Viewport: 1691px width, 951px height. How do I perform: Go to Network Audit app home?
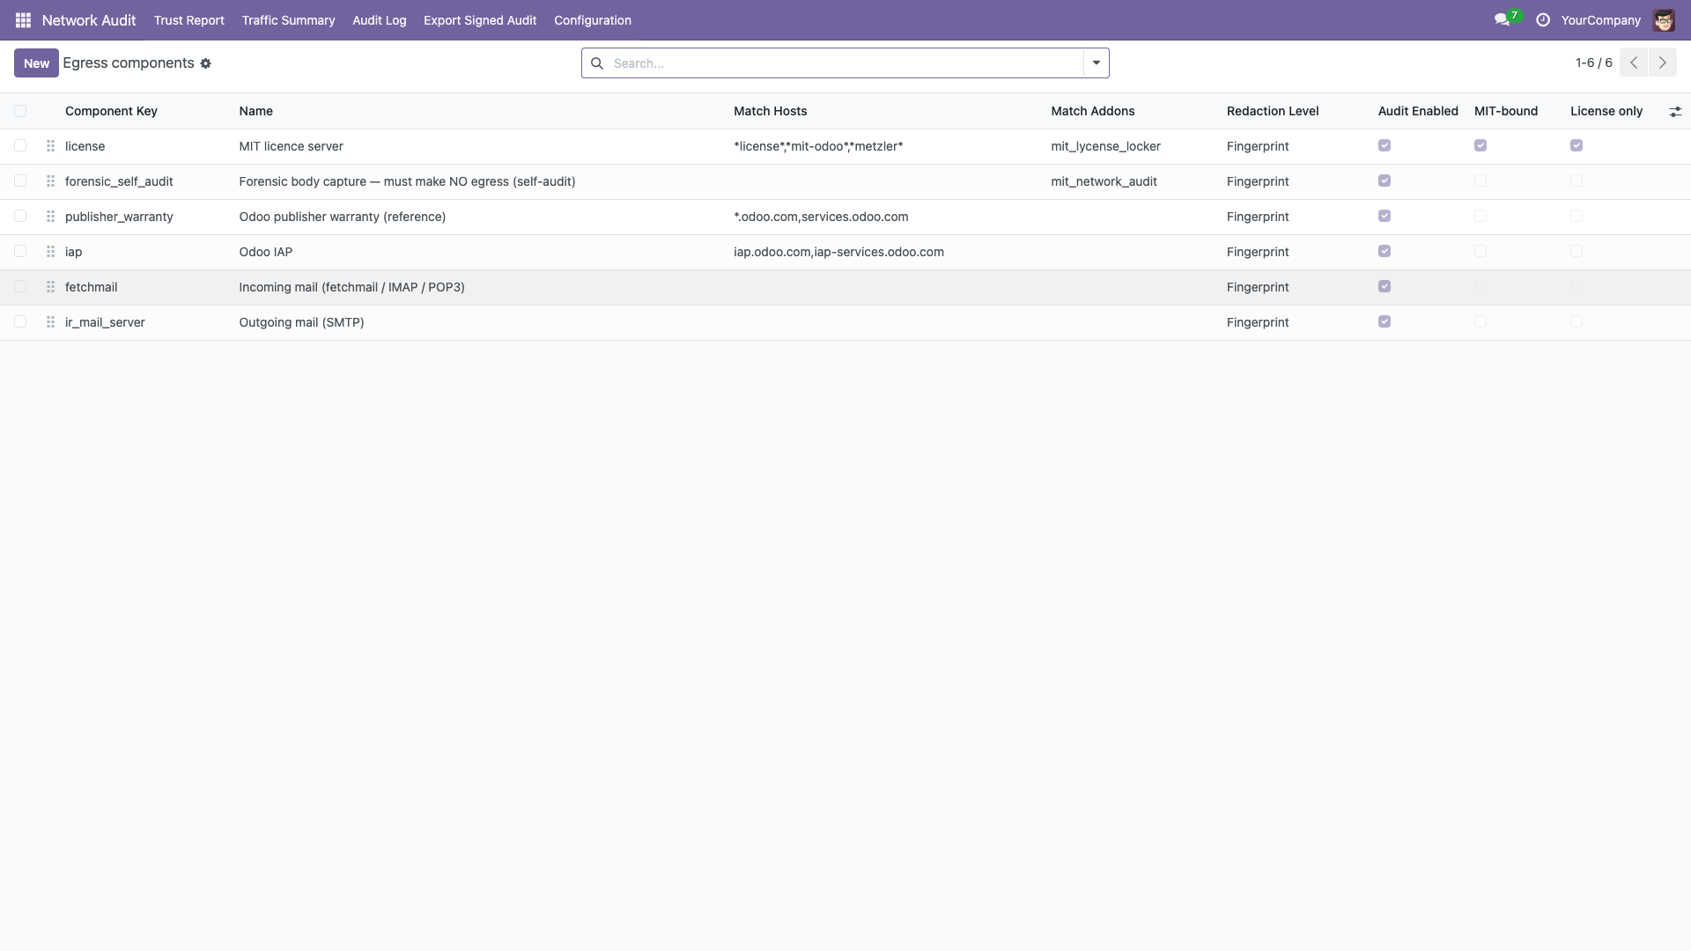click(x=89, y=19)
